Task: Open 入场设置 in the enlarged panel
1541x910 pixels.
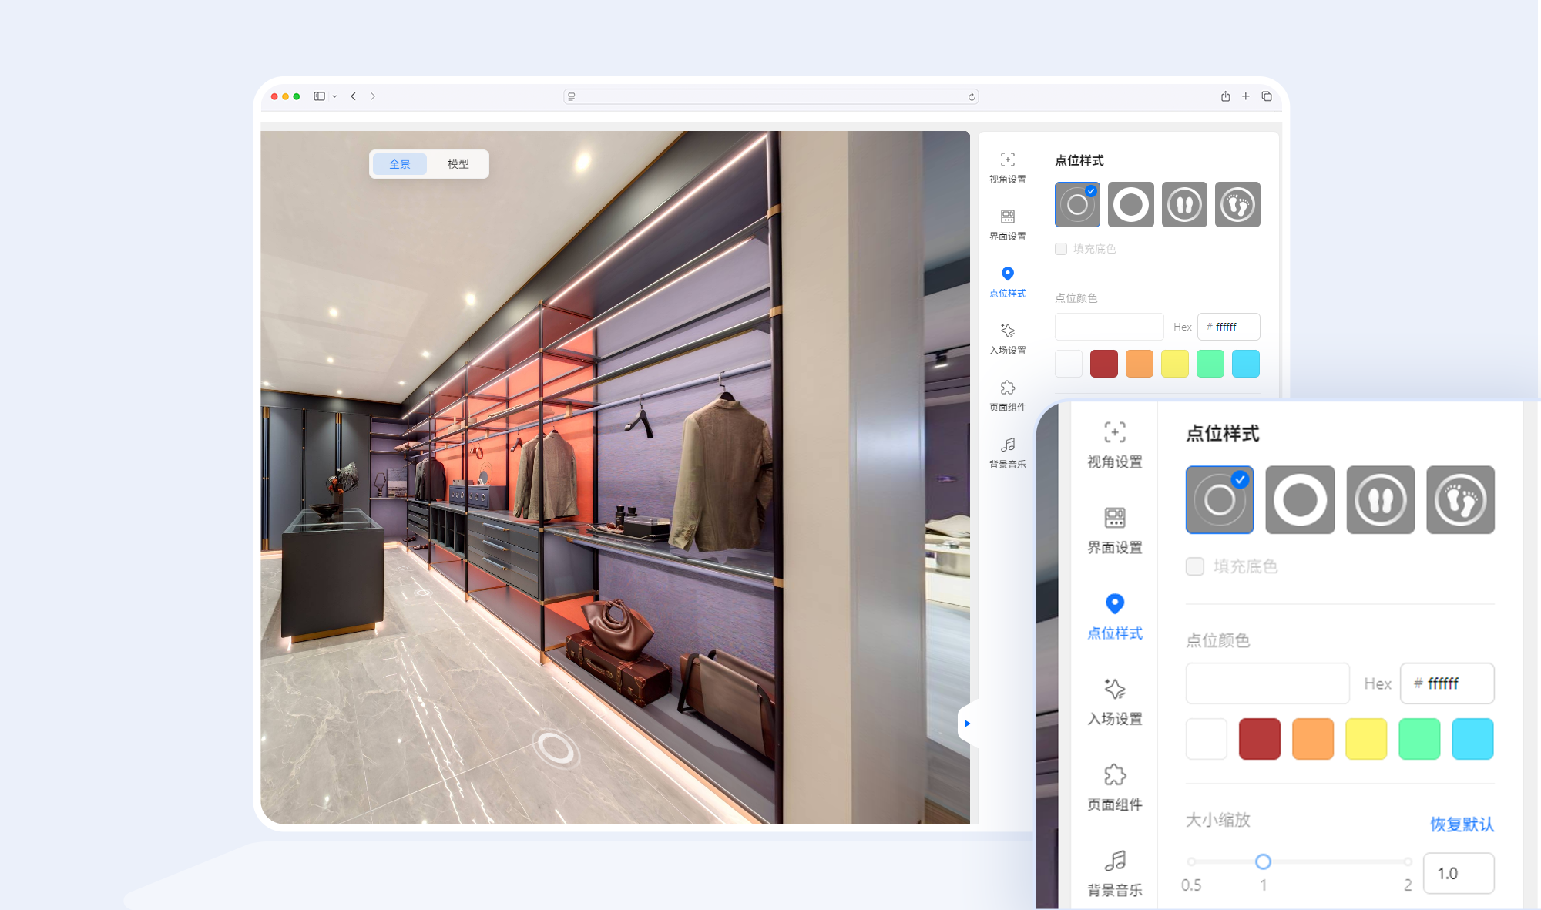Action: click(x=1114, y=702)
